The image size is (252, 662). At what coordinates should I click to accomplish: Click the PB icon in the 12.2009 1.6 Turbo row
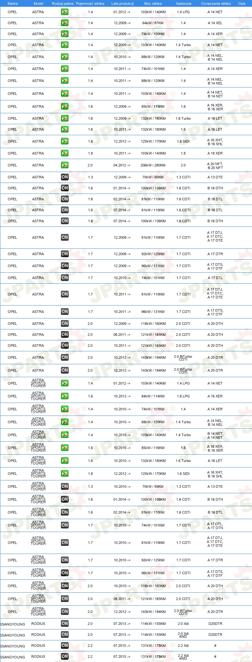[65, 118]
